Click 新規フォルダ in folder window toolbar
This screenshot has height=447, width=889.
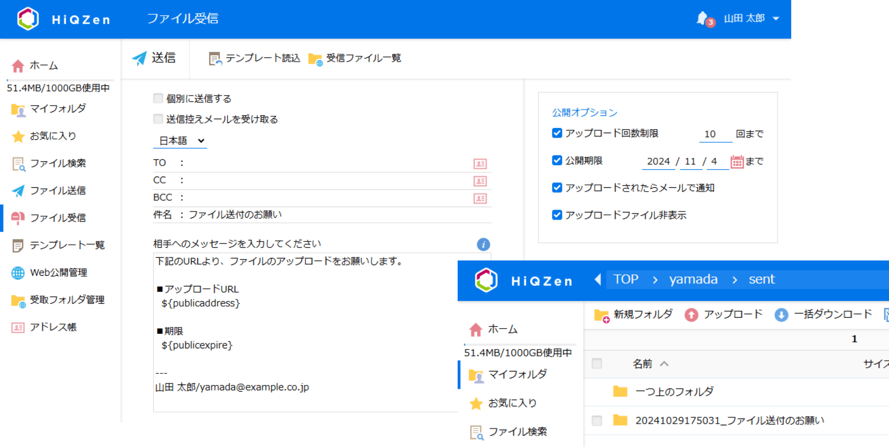[633, 315]
